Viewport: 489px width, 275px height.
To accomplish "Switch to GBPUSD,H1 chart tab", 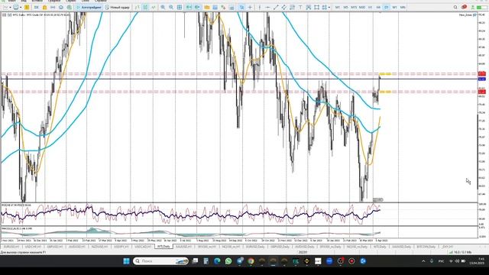I will point(55,247).
